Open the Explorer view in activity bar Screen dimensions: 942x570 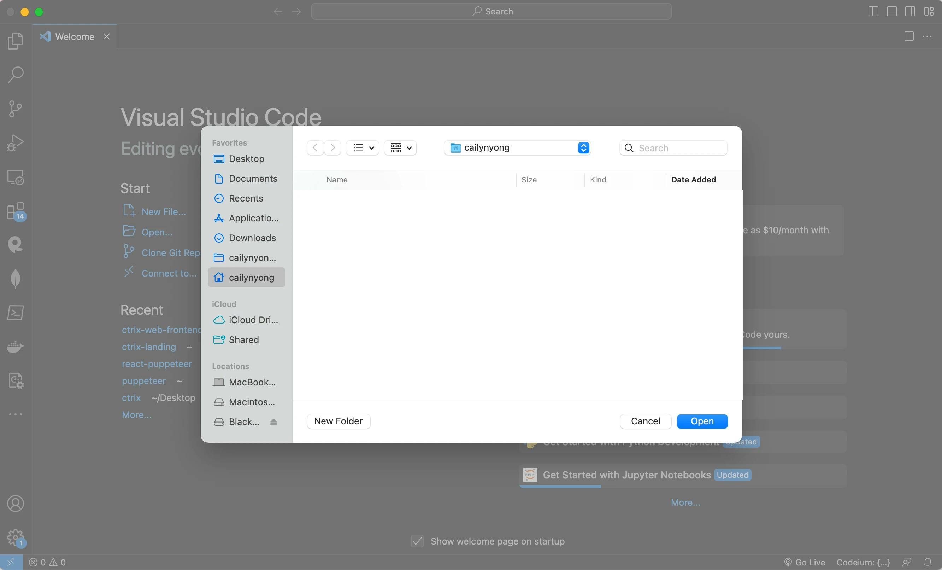[x=15, y=41]
